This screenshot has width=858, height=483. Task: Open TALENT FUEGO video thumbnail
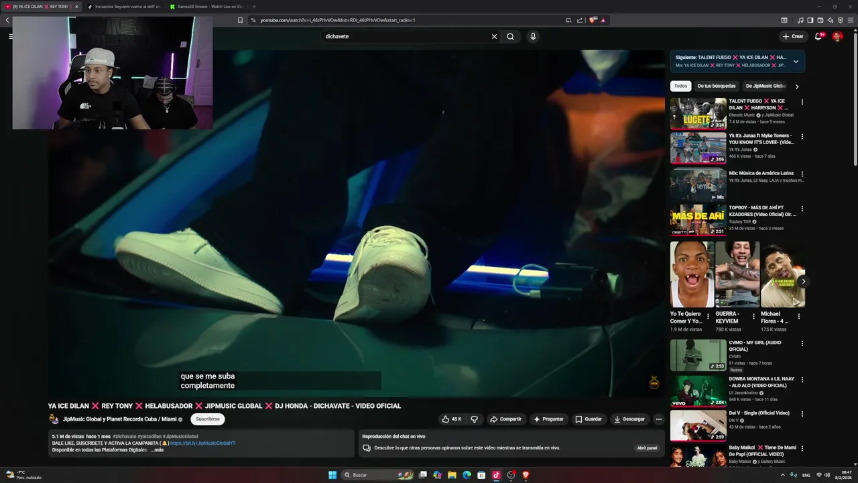[x=698, y=114]
